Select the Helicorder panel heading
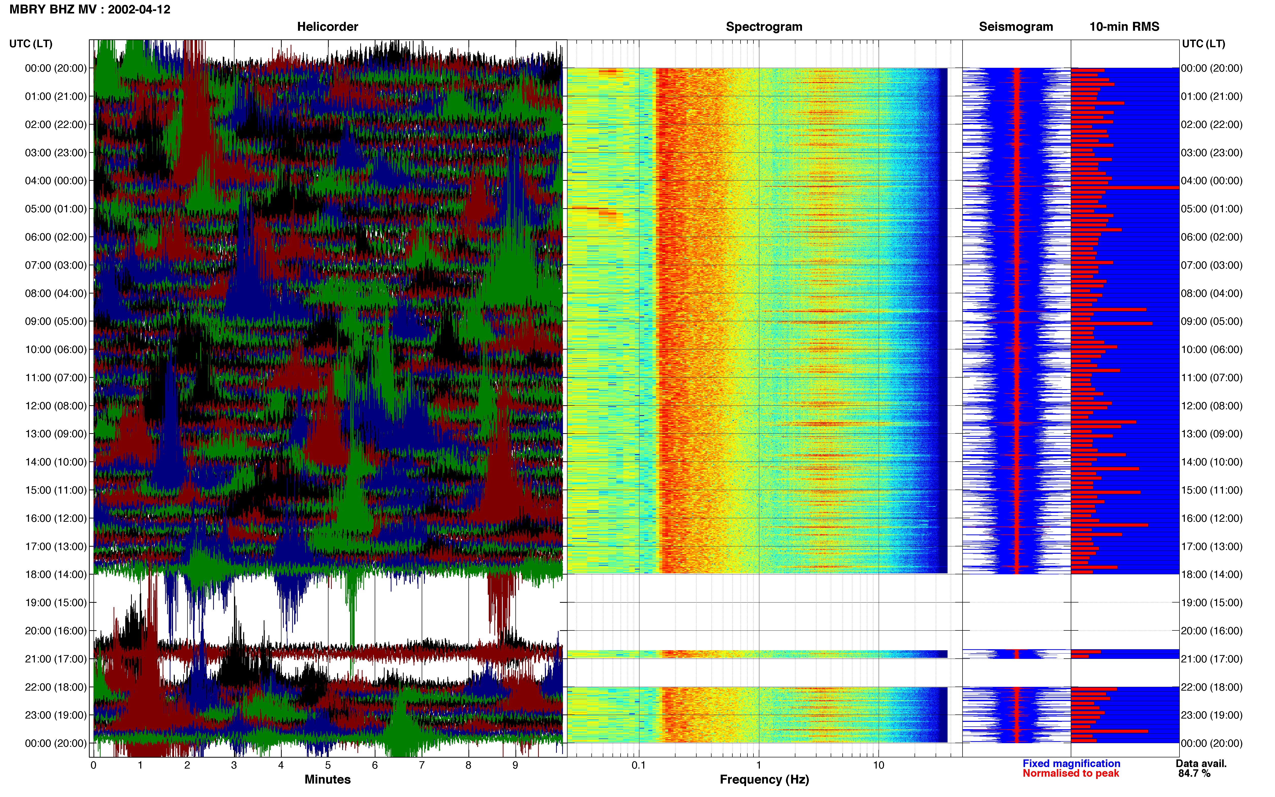 tap(327, 26)
